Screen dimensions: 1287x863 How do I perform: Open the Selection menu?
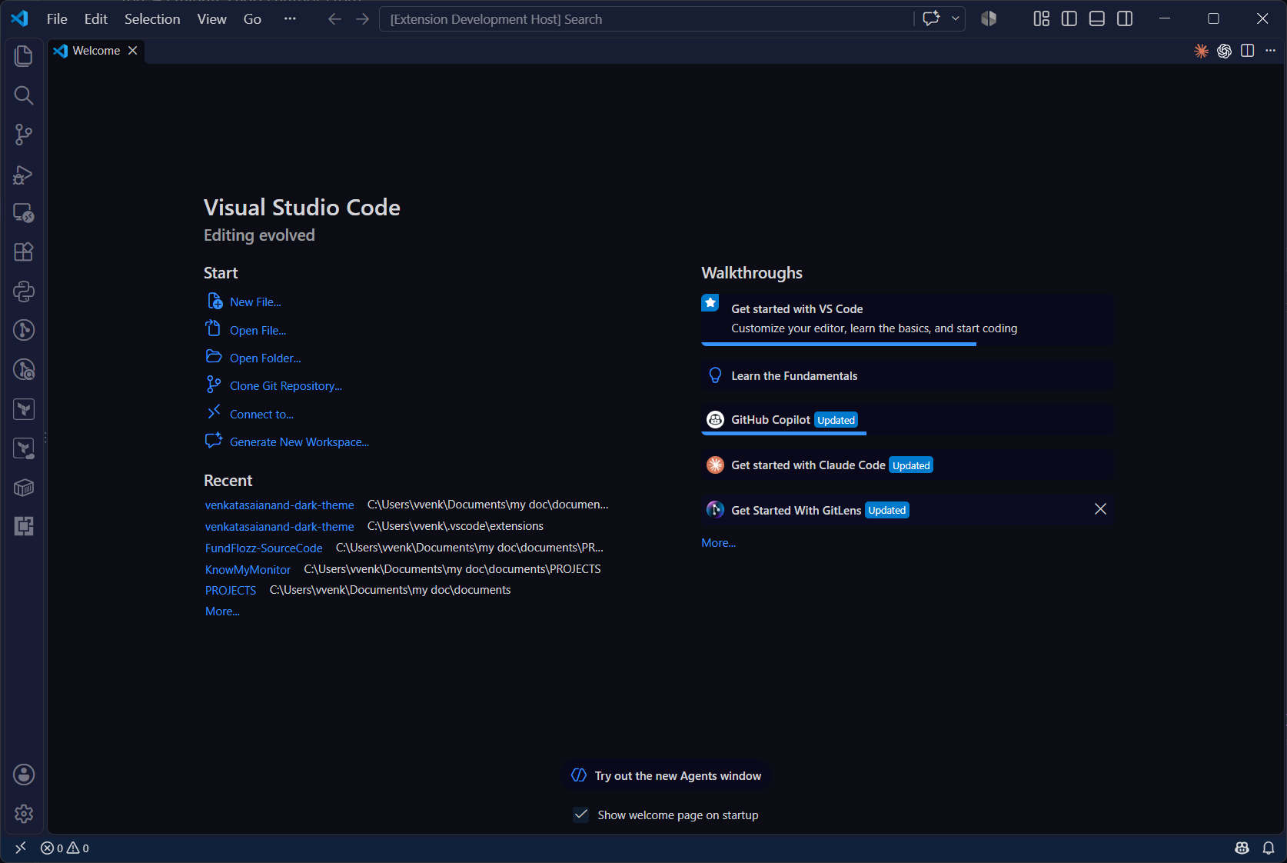(152, 19)
